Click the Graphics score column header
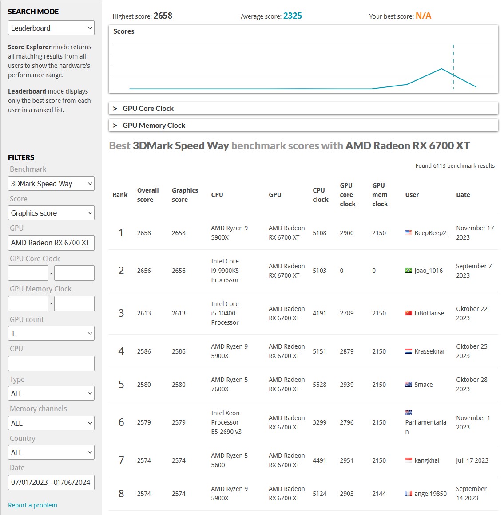504x515 pixels. pyautogui.click(x=185, y=195)
